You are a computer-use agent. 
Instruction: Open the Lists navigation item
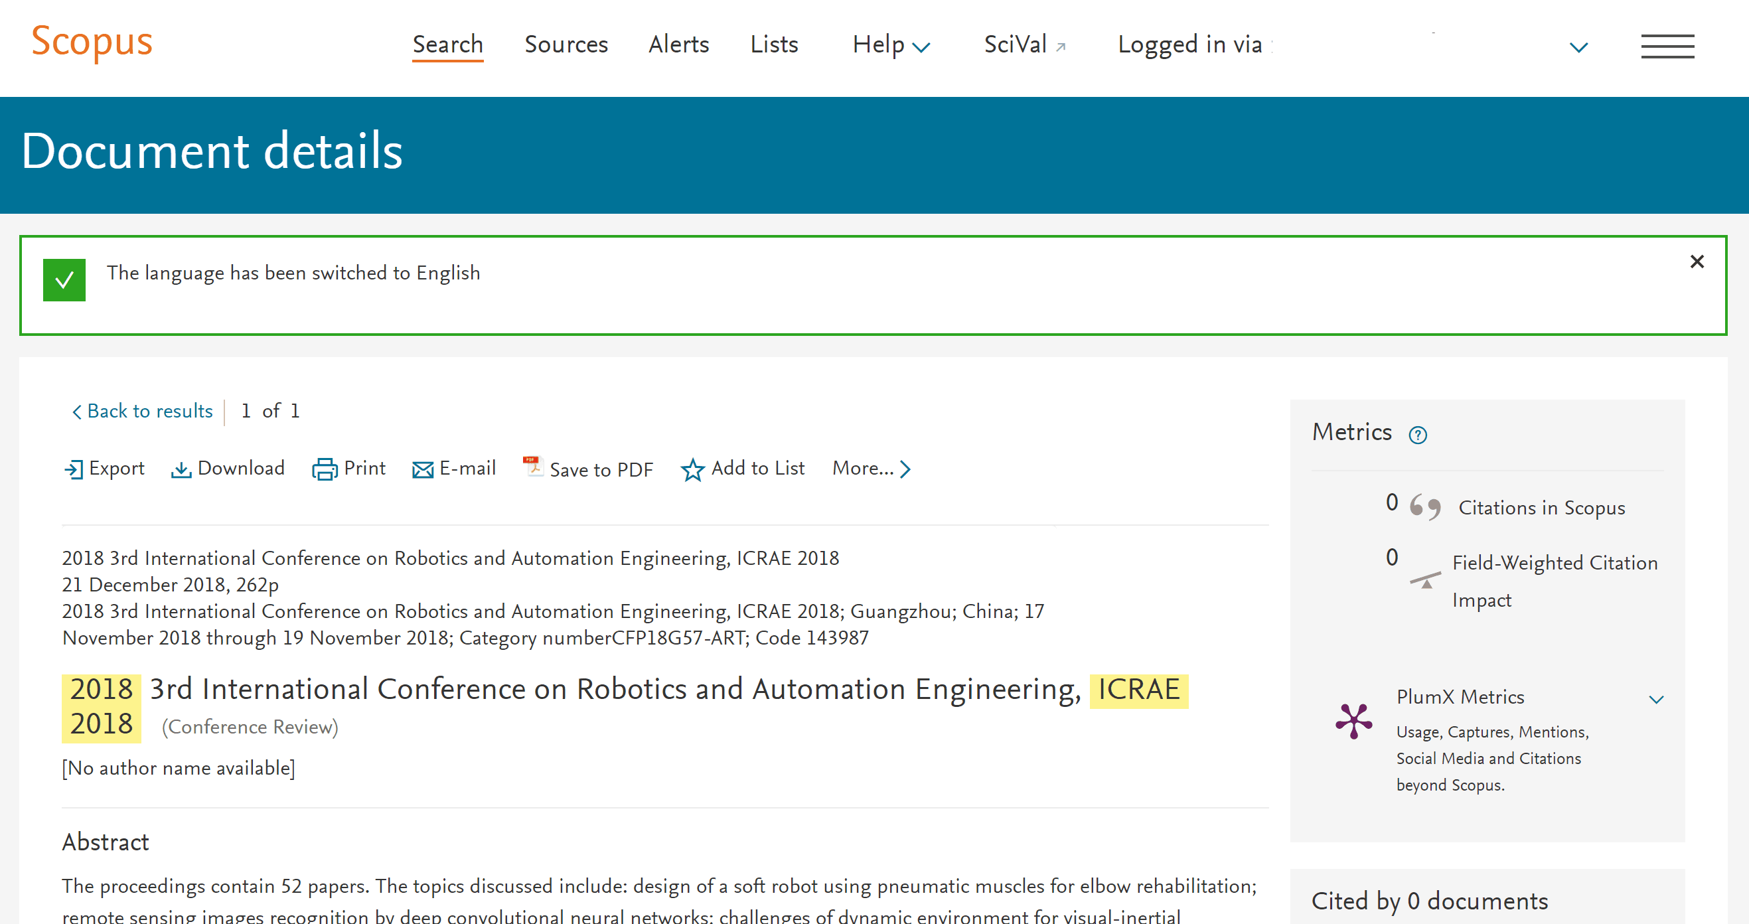coord(774,45)
